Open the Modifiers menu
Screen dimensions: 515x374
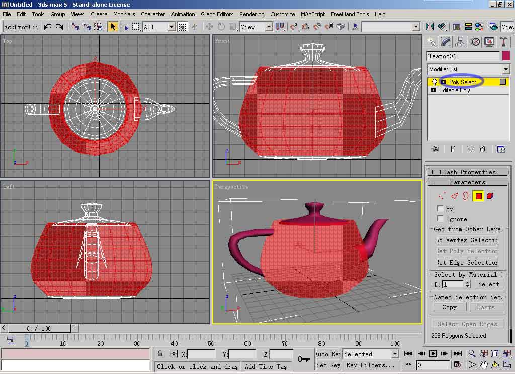click(124, 14)
